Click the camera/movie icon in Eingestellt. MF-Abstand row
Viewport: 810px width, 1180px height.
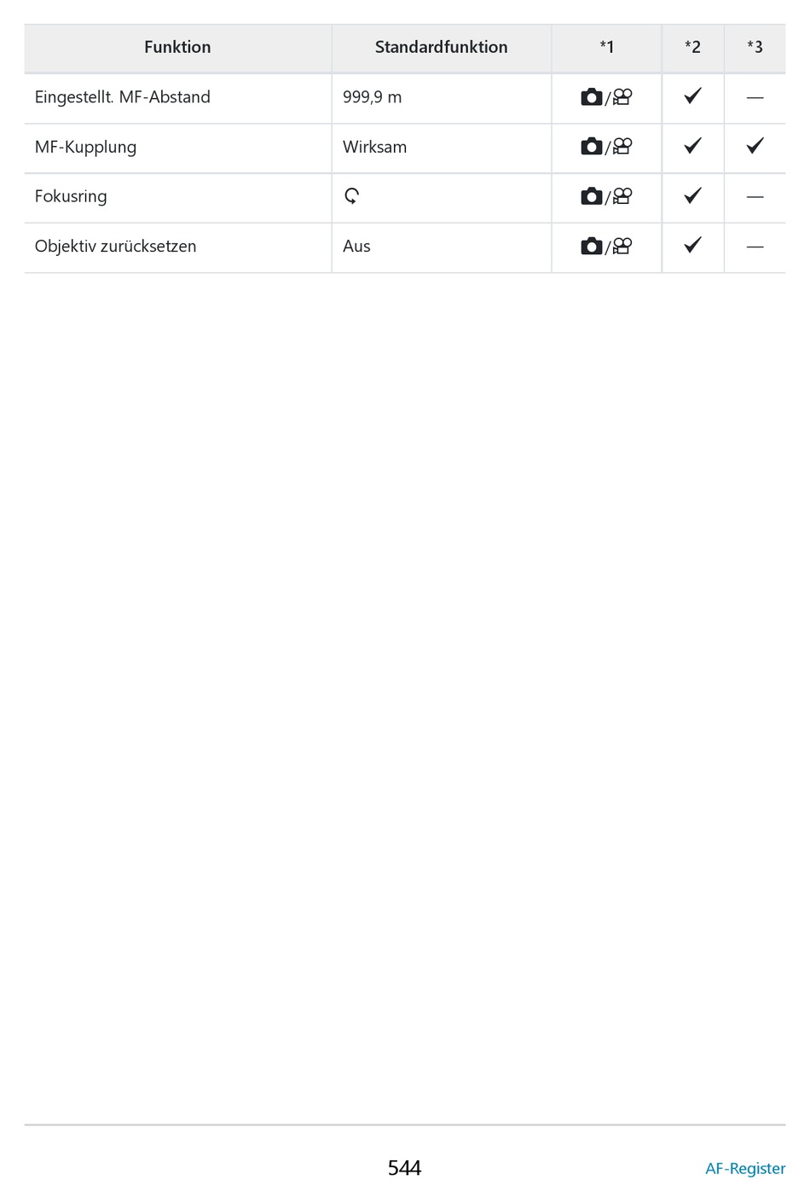click(x=606, y=97)
